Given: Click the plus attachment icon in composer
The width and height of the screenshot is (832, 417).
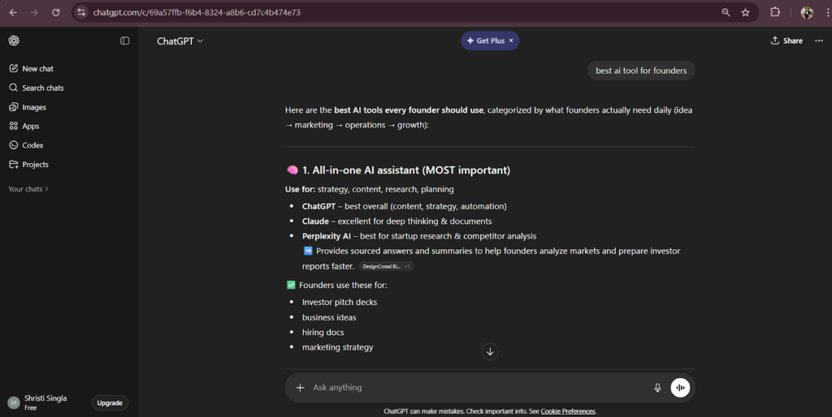Looking at the screenshot, I should [300, 388].
